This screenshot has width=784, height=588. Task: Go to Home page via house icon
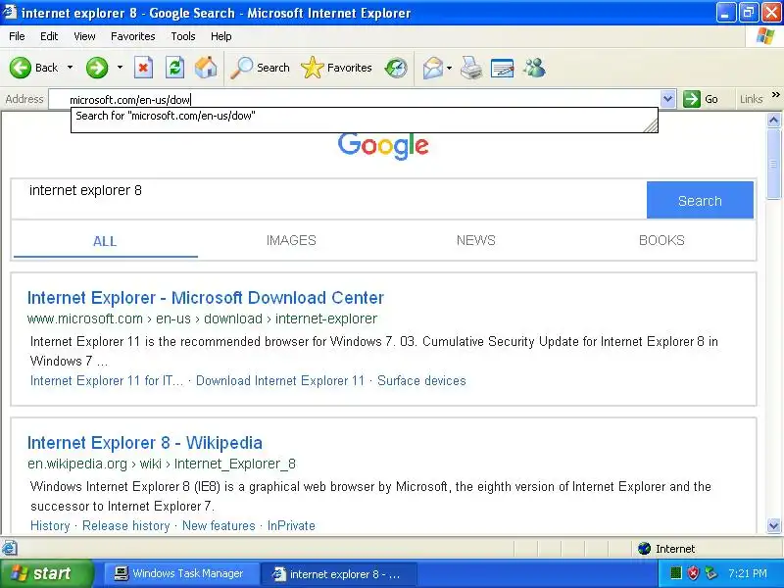[x=206, y=68]
